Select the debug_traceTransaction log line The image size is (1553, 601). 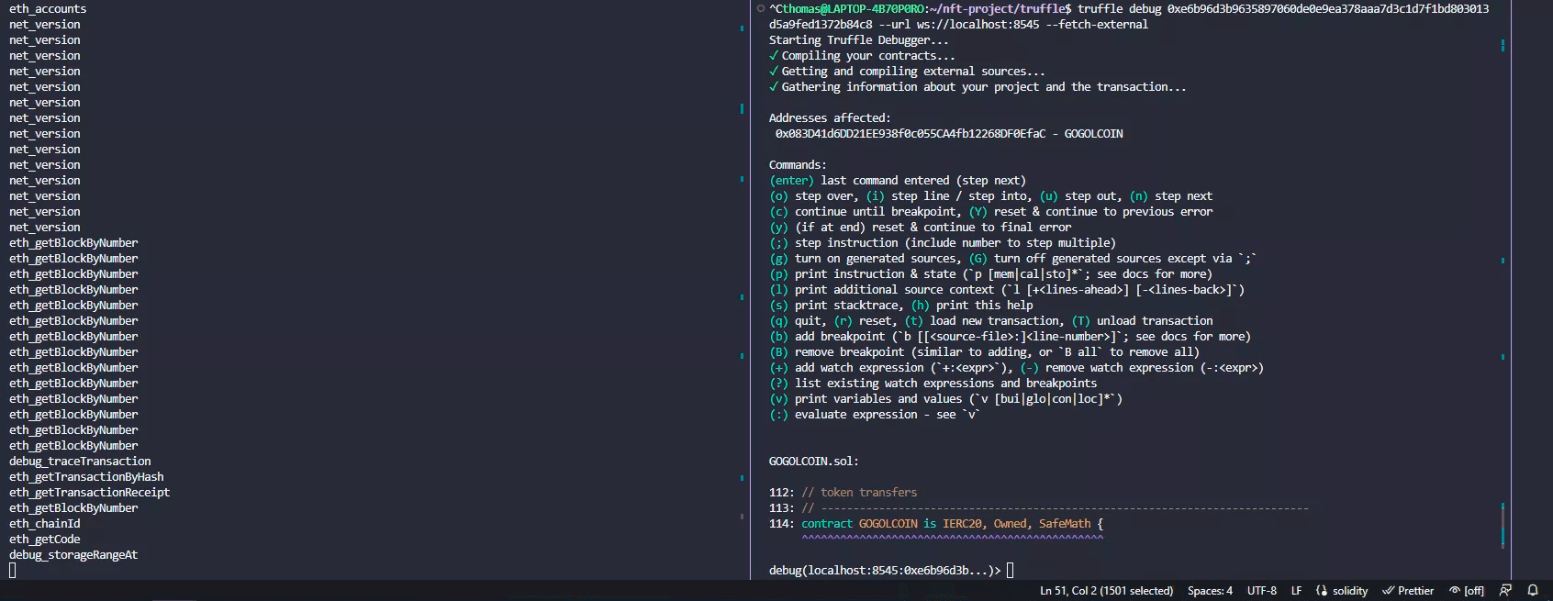point(80,462)
